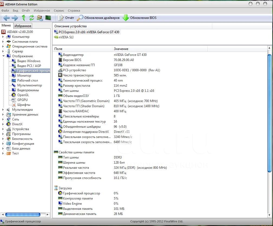Select the nVIDIA SLI device entry
This screenshot has width=273, height=226.
(64, 37)
